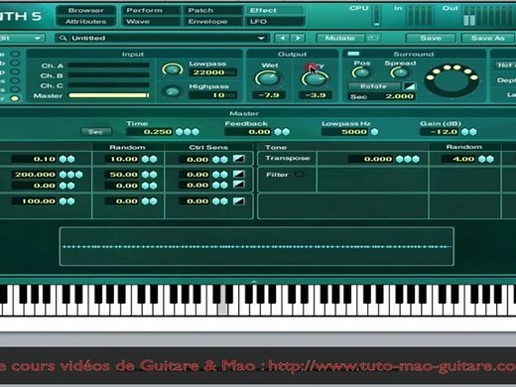The image size is (516, 387).
Task: Click the Tone Random value 4.00
Action: (459, 159)
